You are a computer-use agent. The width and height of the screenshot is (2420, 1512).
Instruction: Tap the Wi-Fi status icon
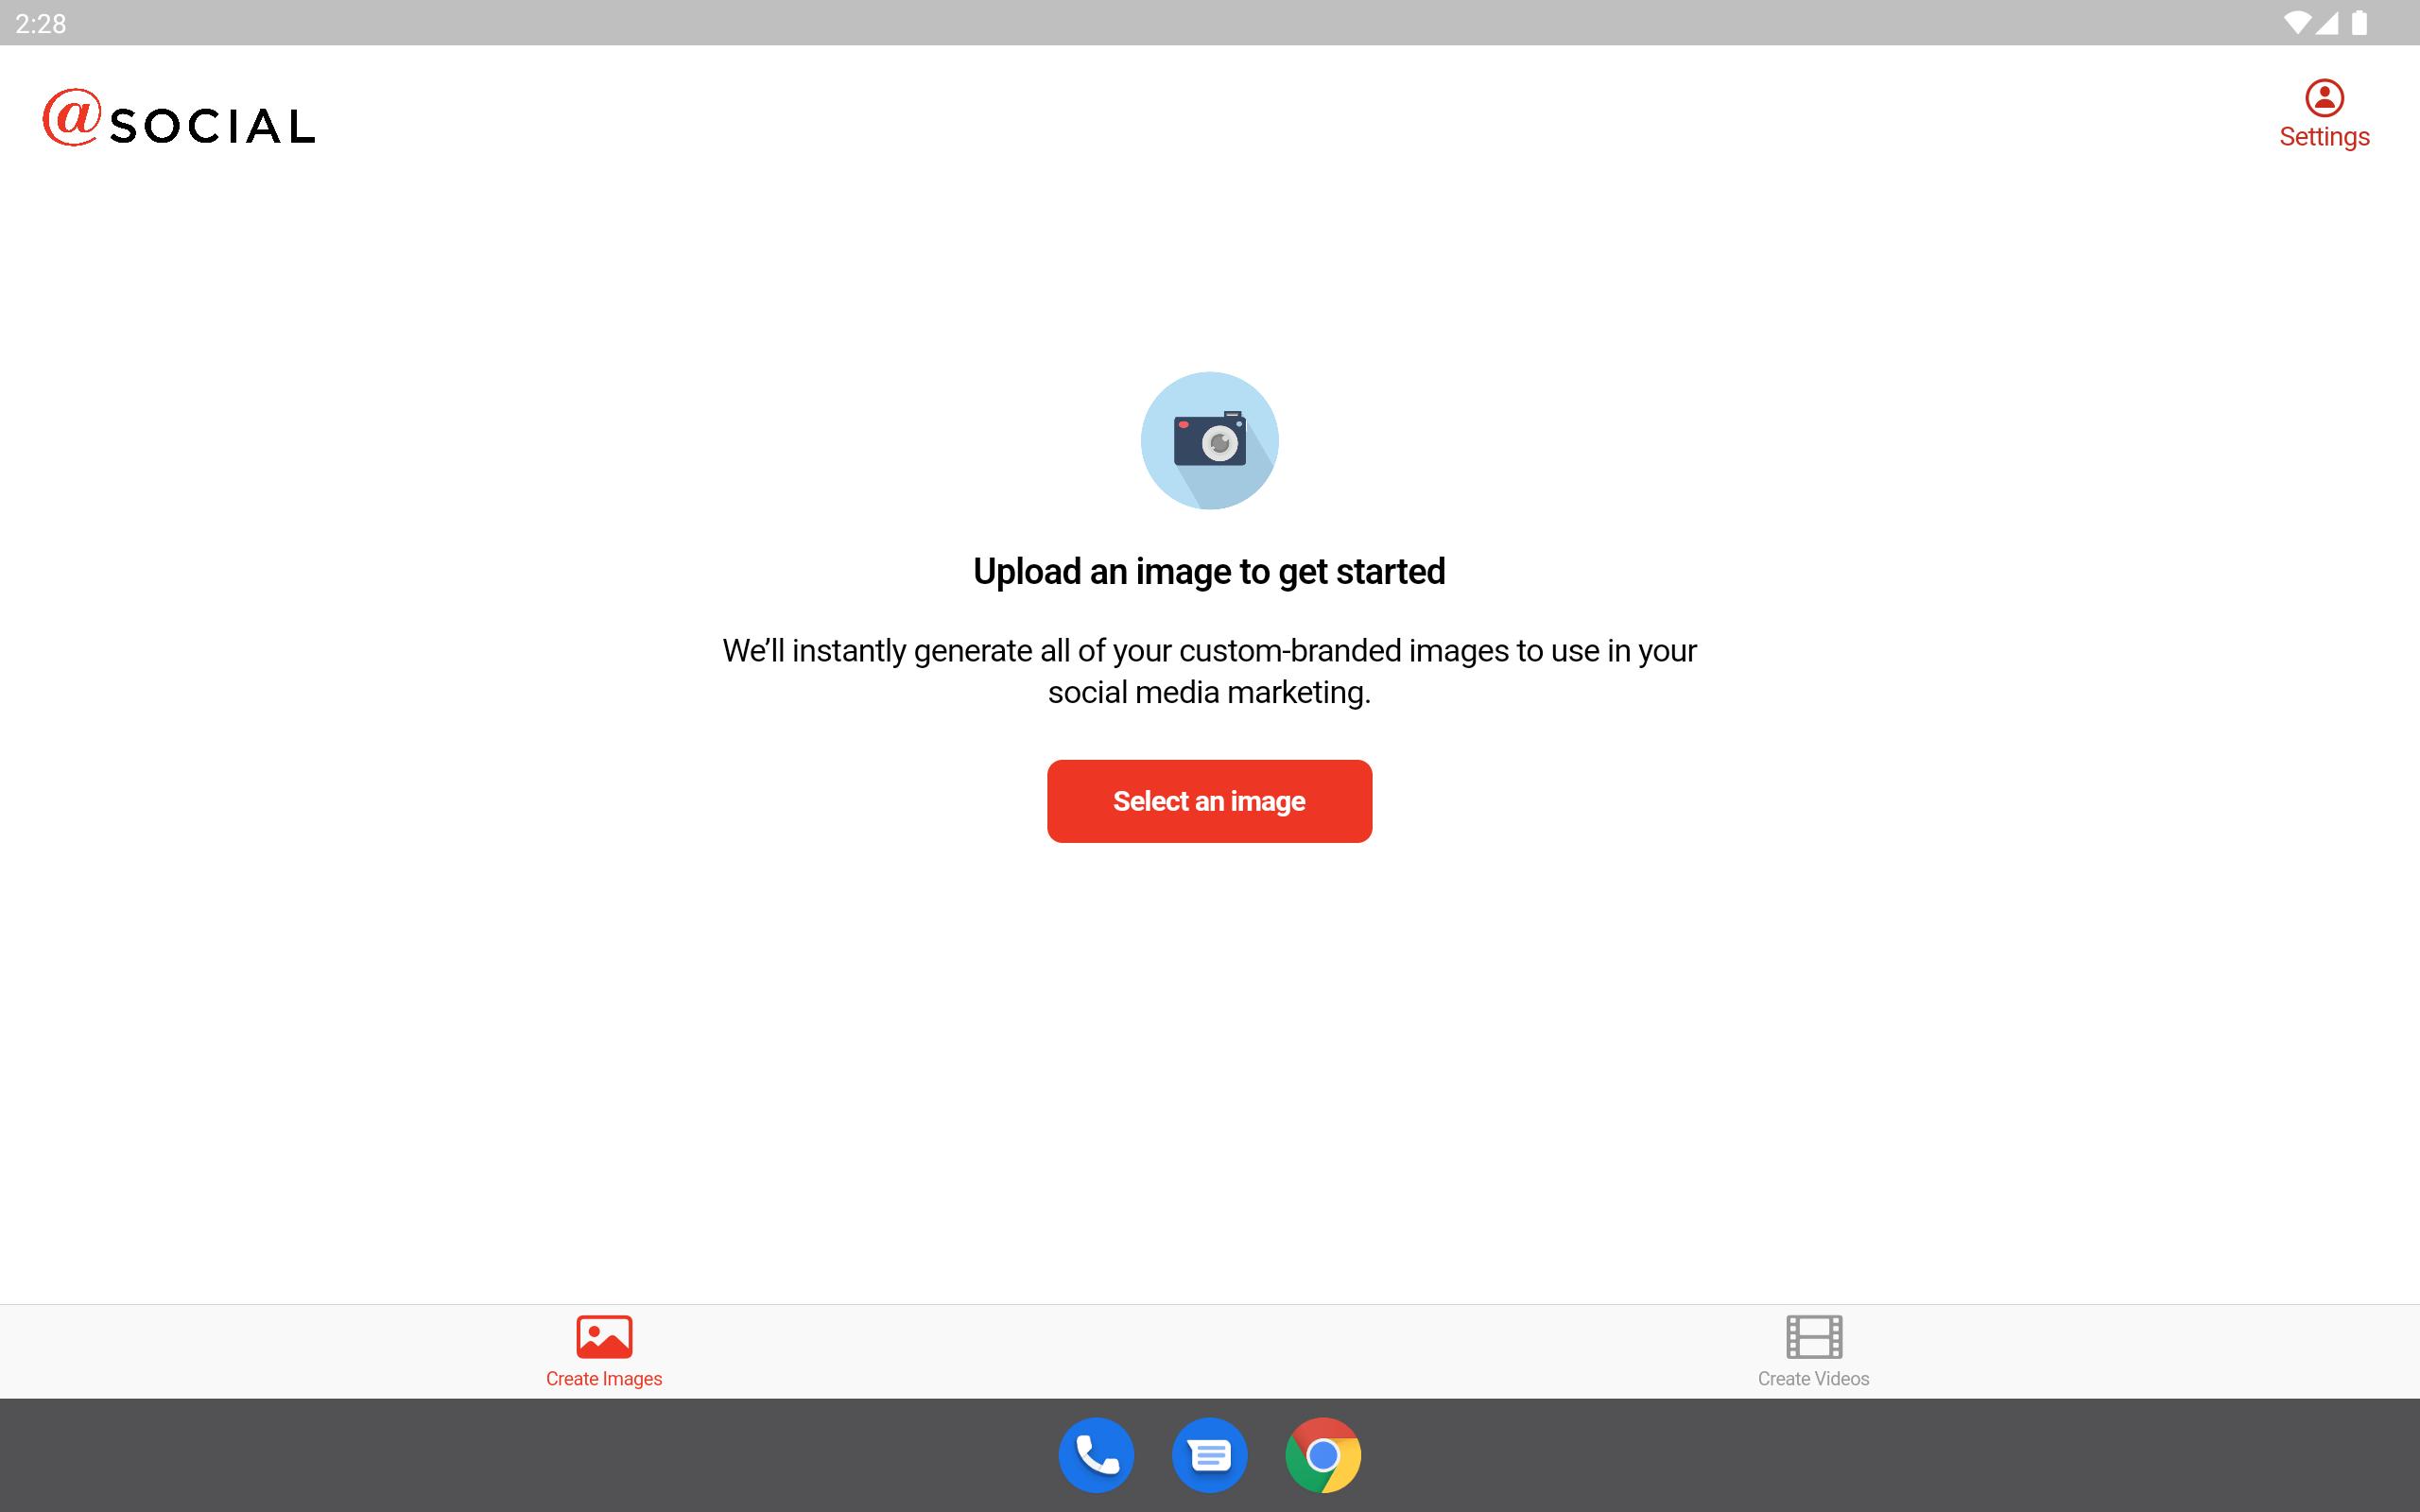coord(2297,23)
